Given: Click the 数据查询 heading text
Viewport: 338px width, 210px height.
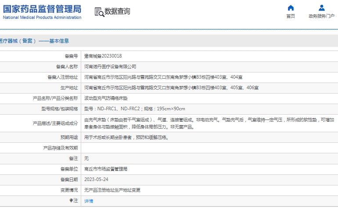Looking at the screenshot, I should tap(117, 11).
